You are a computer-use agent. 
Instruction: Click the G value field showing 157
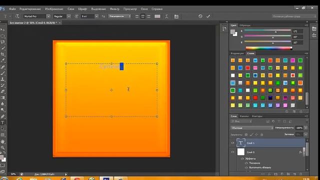tap(298, 37)
